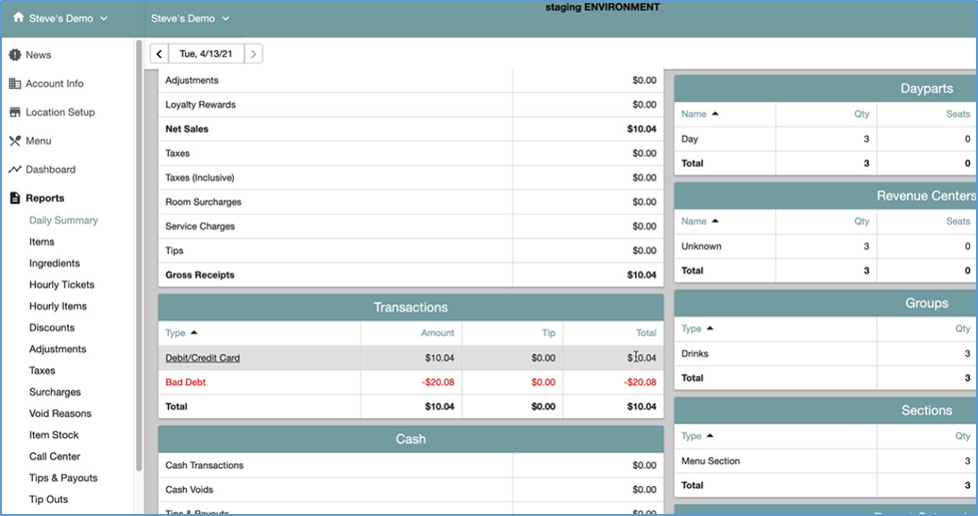This screenshot has height=516, width=978.
Task: Click the Menu utensils icon
Action: tap(15, 141)
